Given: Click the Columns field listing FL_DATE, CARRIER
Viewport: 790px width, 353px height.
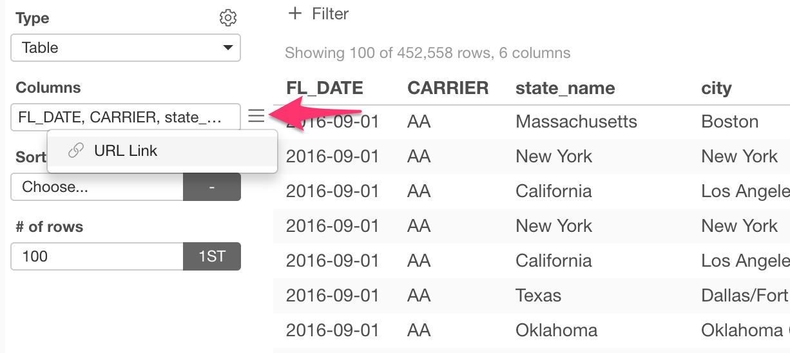Looking at the screenshot, I should click(126, 117).
